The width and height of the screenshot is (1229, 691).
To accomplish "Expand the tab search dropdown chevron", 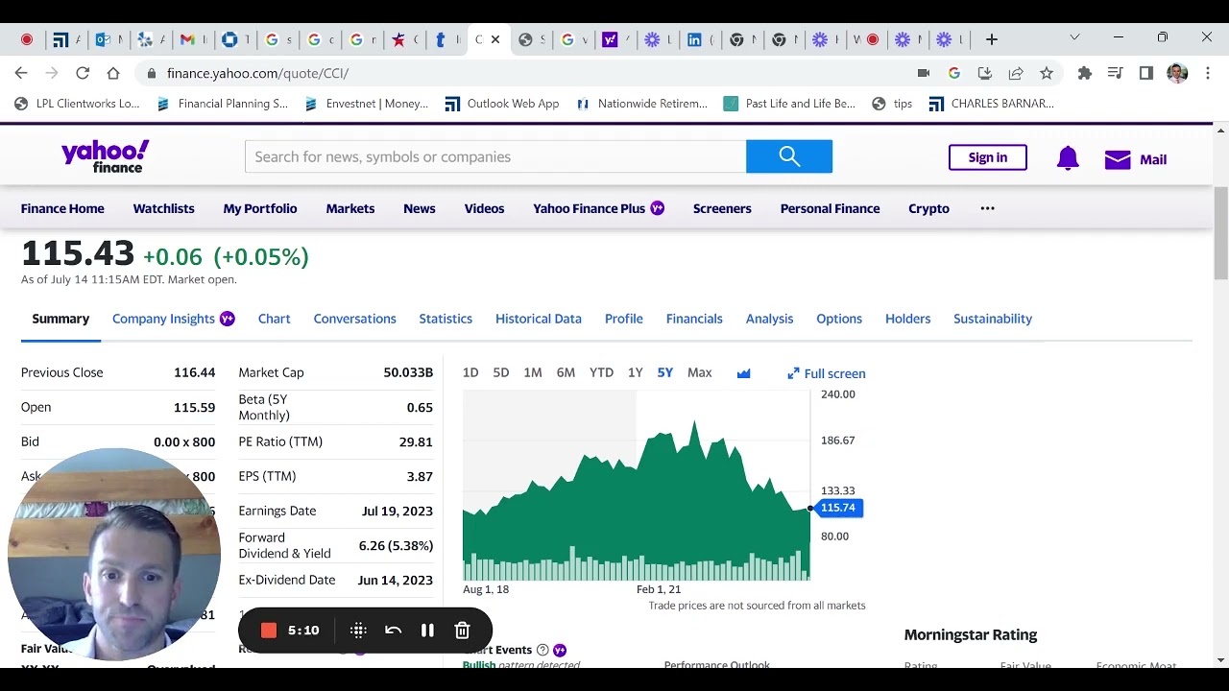I will pyautogui.click(x=1074, y=37).
